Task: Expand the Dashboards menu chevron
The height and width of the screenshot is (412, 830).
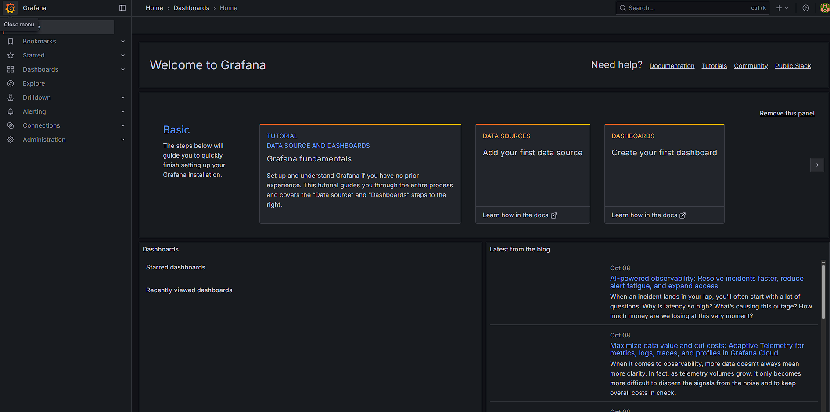Action: [123, 69]
